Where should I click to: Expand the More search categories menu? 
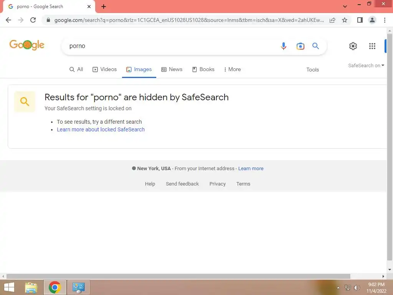pyautogui.click(x=232, y=70)
